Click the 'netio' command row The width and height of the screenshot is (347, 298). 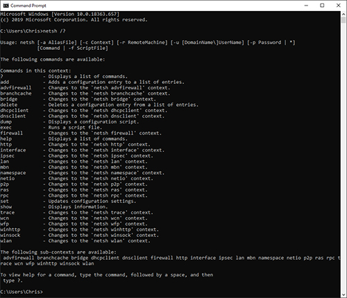[x=77, y=178]
